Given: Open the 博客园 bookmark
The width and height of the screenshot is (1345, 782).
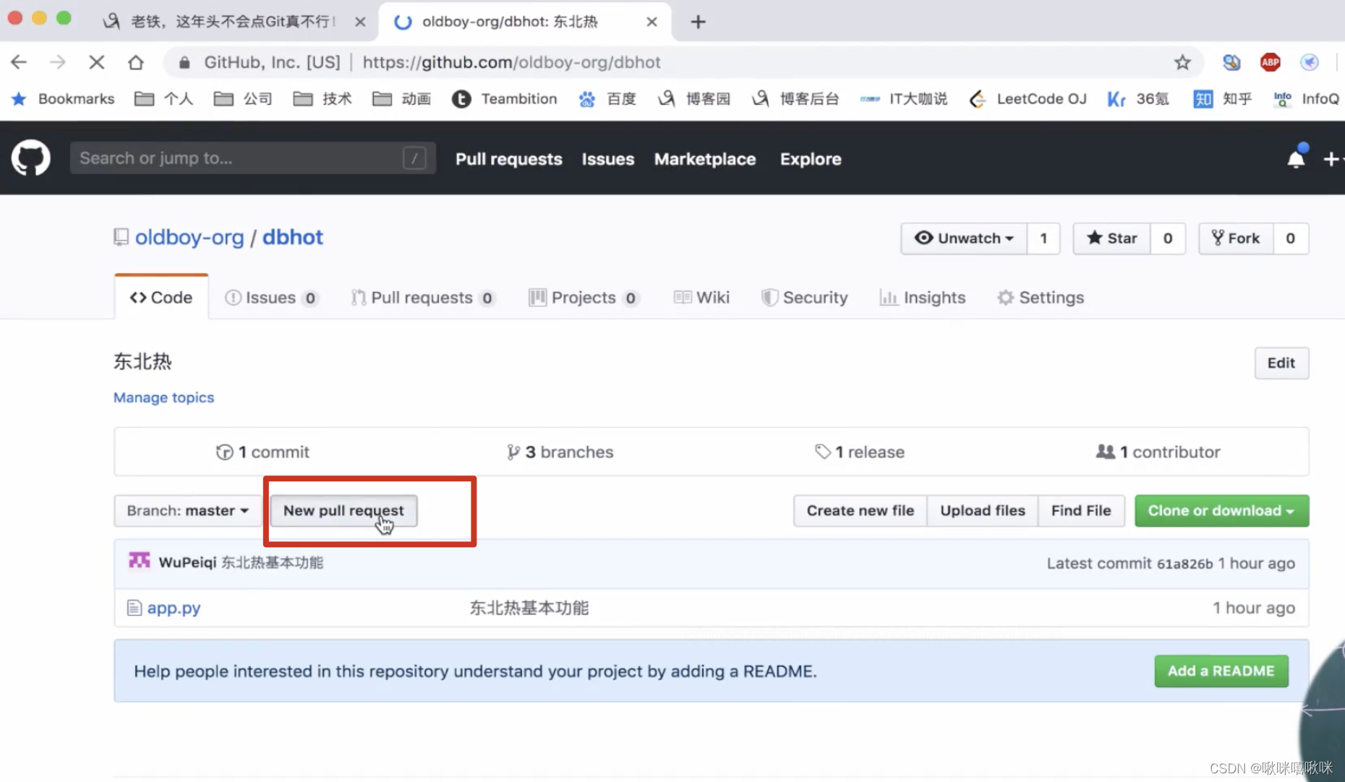Looking at the screenshot, I should pyautogui.click(x=694, y=98).
